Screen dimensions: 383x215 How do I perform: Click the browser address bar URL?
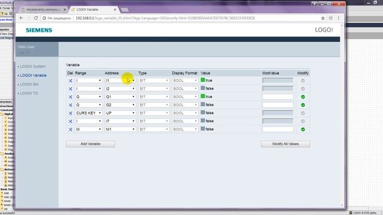165,18
